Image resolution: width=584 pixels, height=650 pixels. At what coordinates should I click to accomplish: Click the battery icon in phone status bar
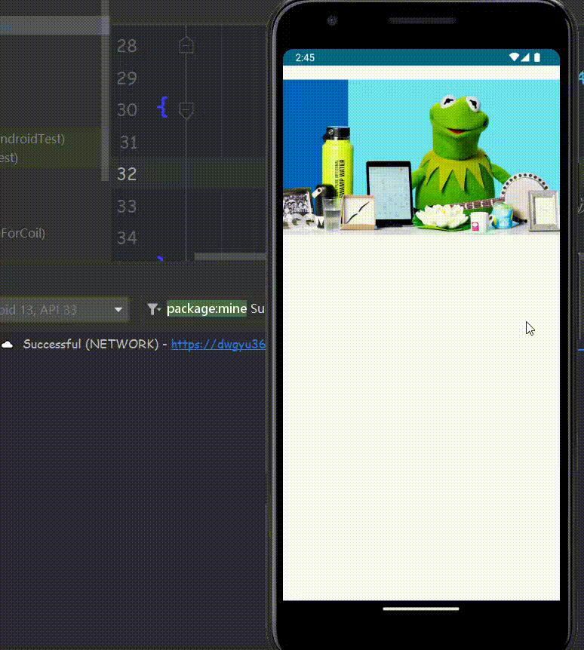(537, 57)
